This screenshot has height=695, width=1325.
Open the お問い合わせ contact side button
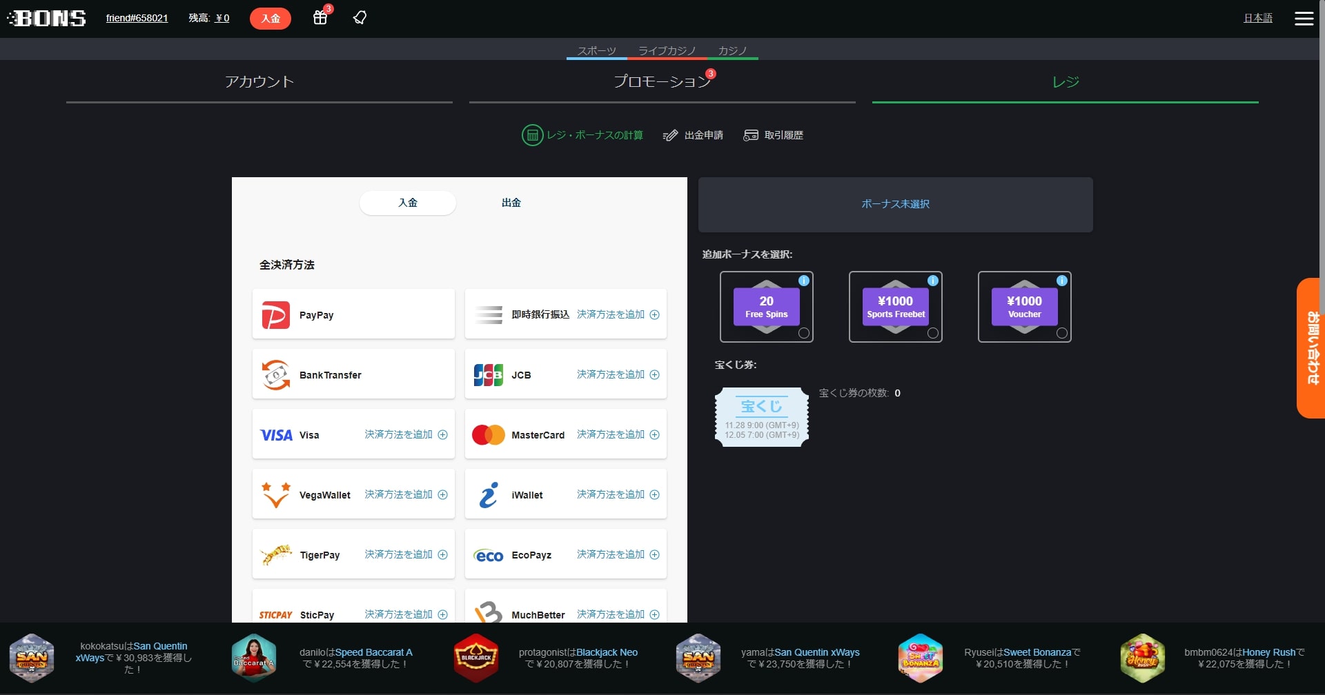1311,348
